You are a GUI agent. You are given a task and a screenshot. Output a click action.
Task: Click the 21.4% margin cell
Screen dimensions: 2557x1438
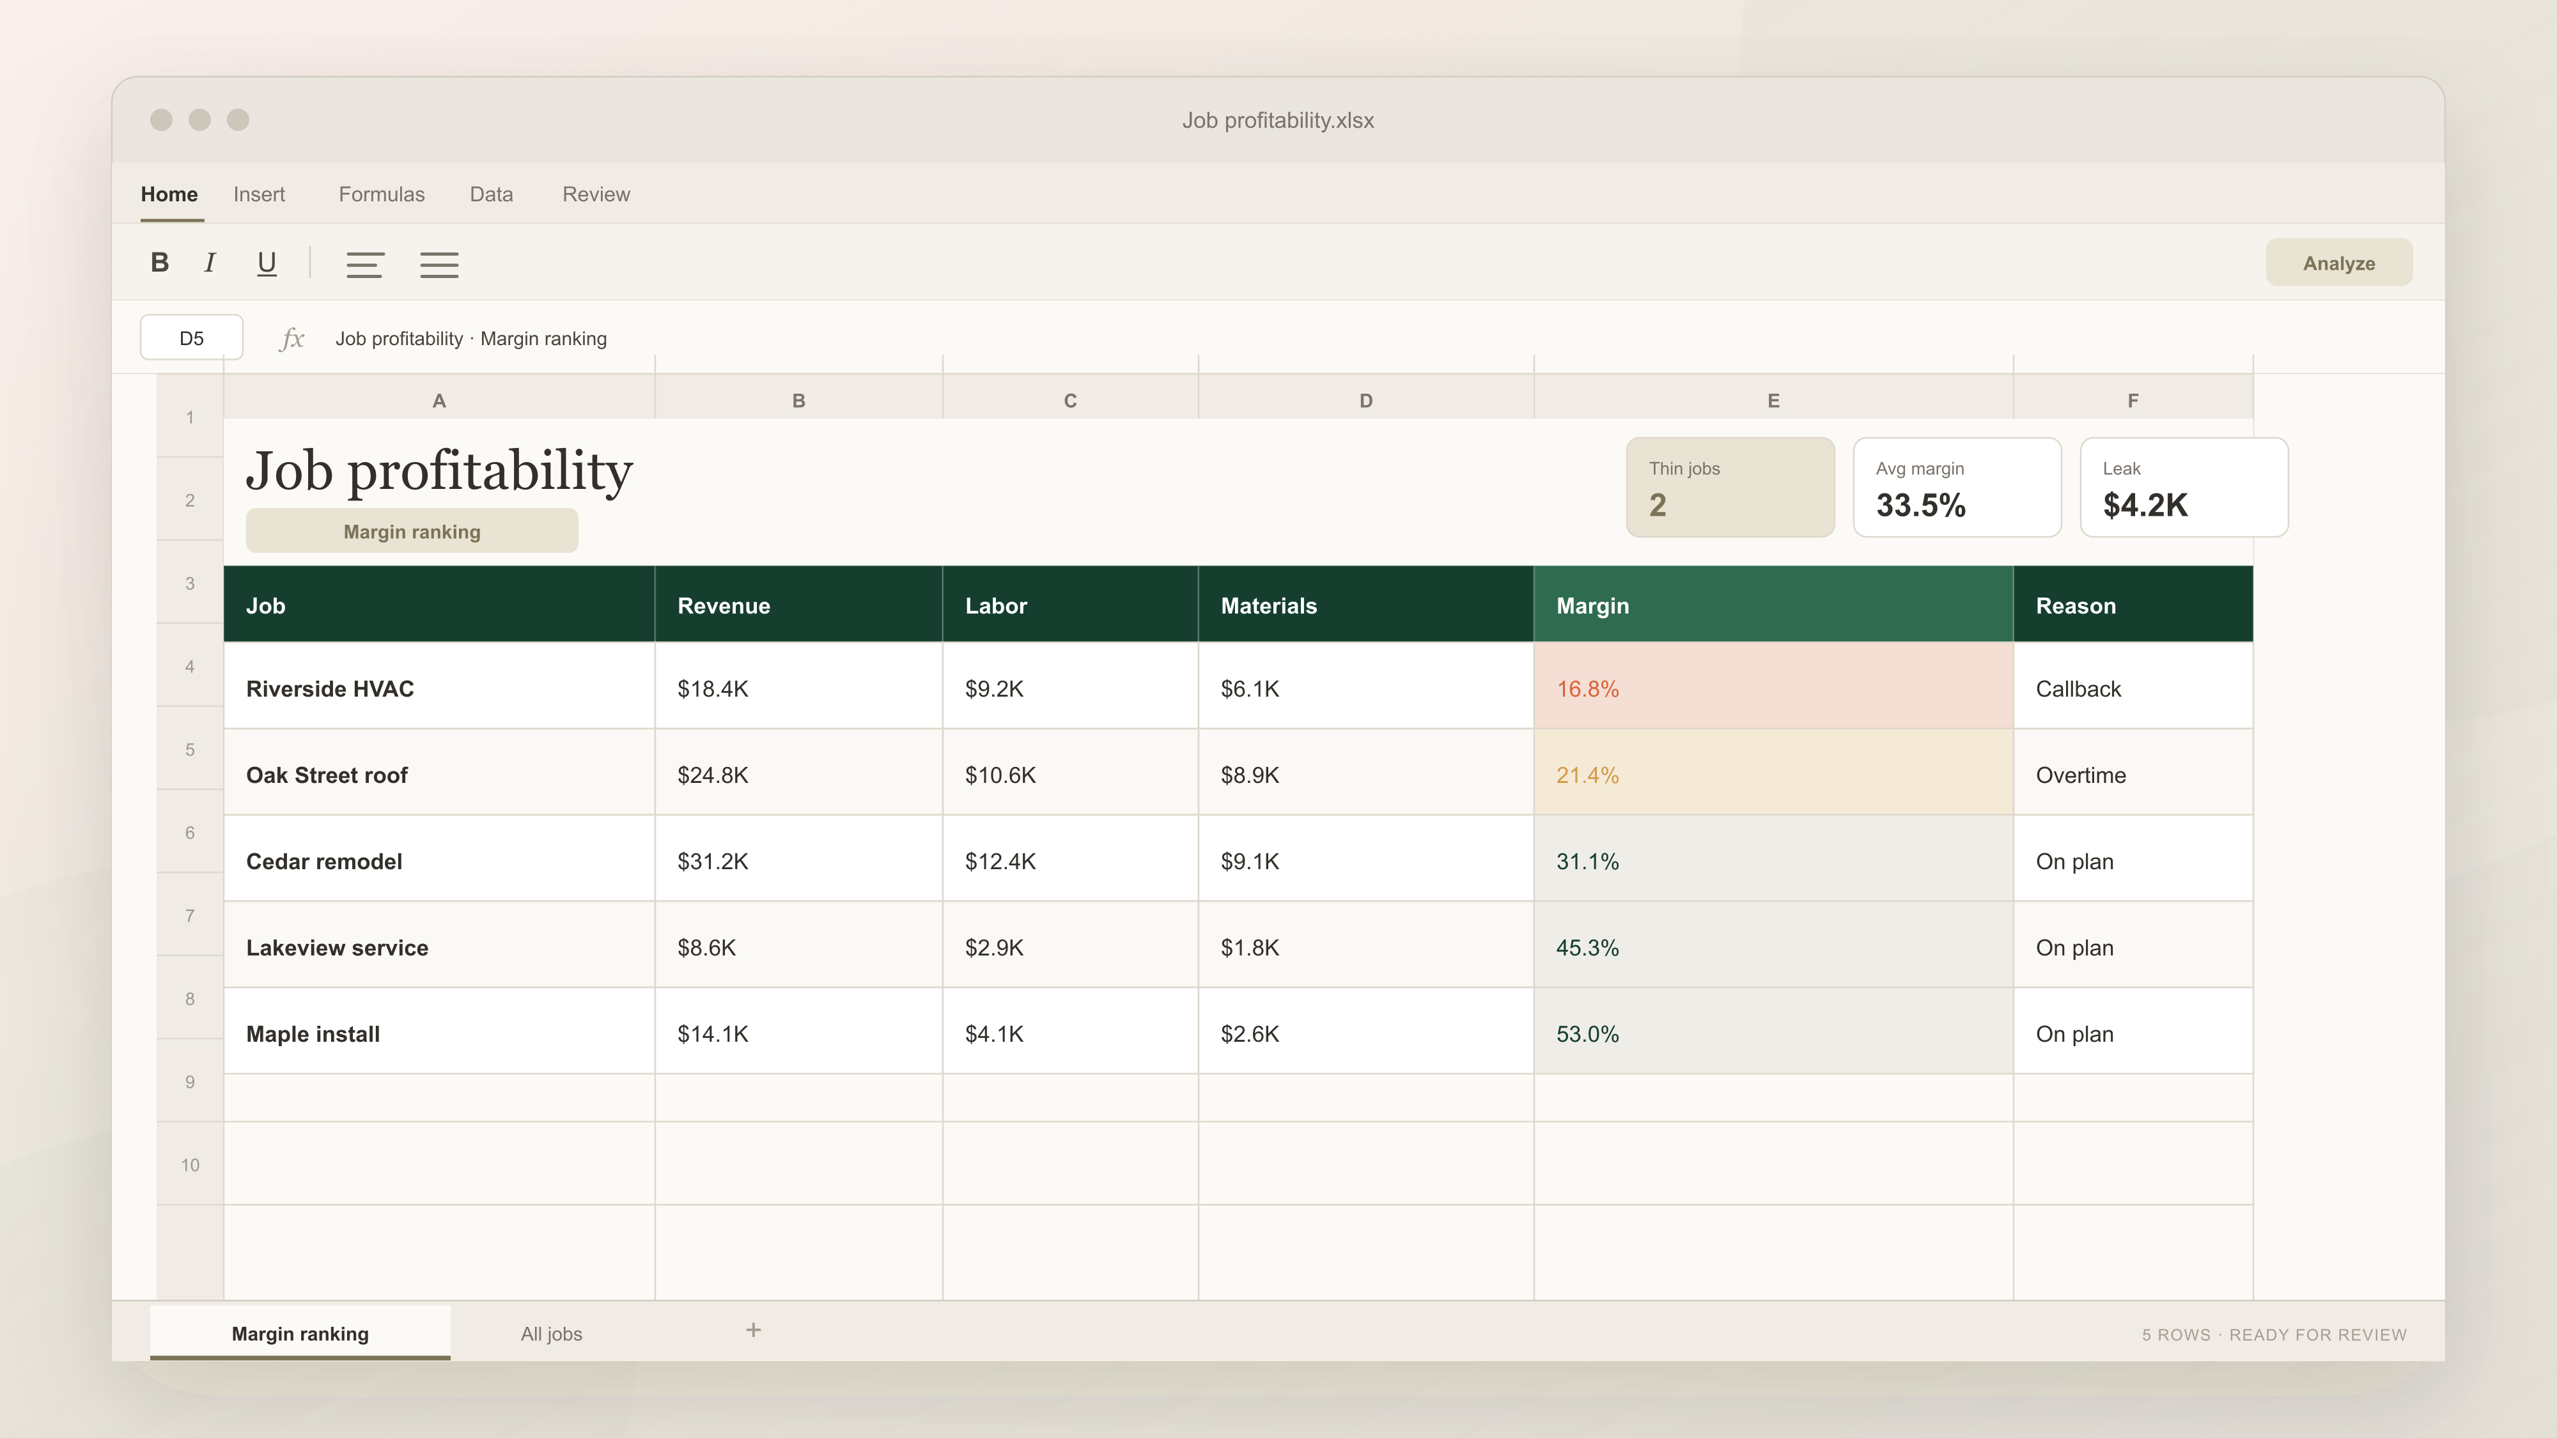pos(1773,772)
